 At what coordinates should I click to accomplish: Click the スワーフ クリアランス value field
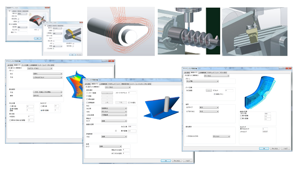(132, 93)
